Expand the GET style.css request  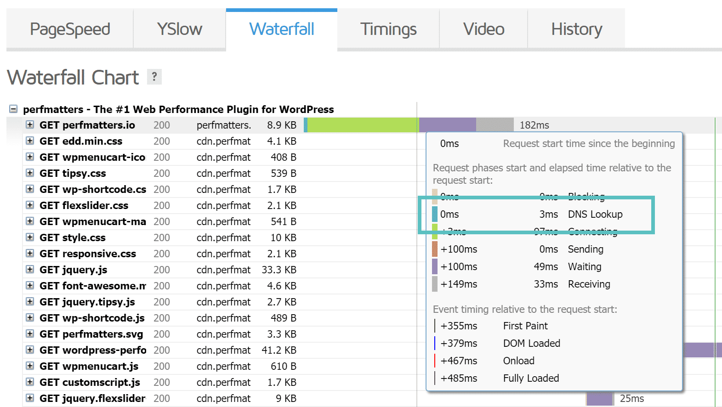30,237
